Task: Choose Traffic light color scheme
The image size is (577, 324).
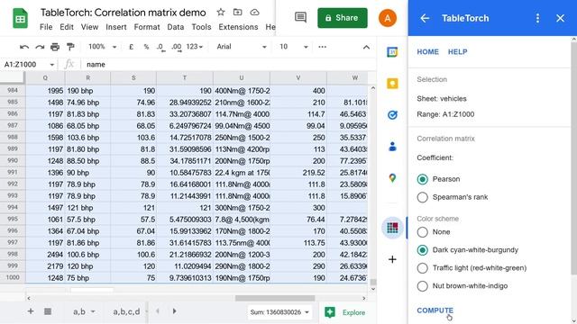Action: 423,268
